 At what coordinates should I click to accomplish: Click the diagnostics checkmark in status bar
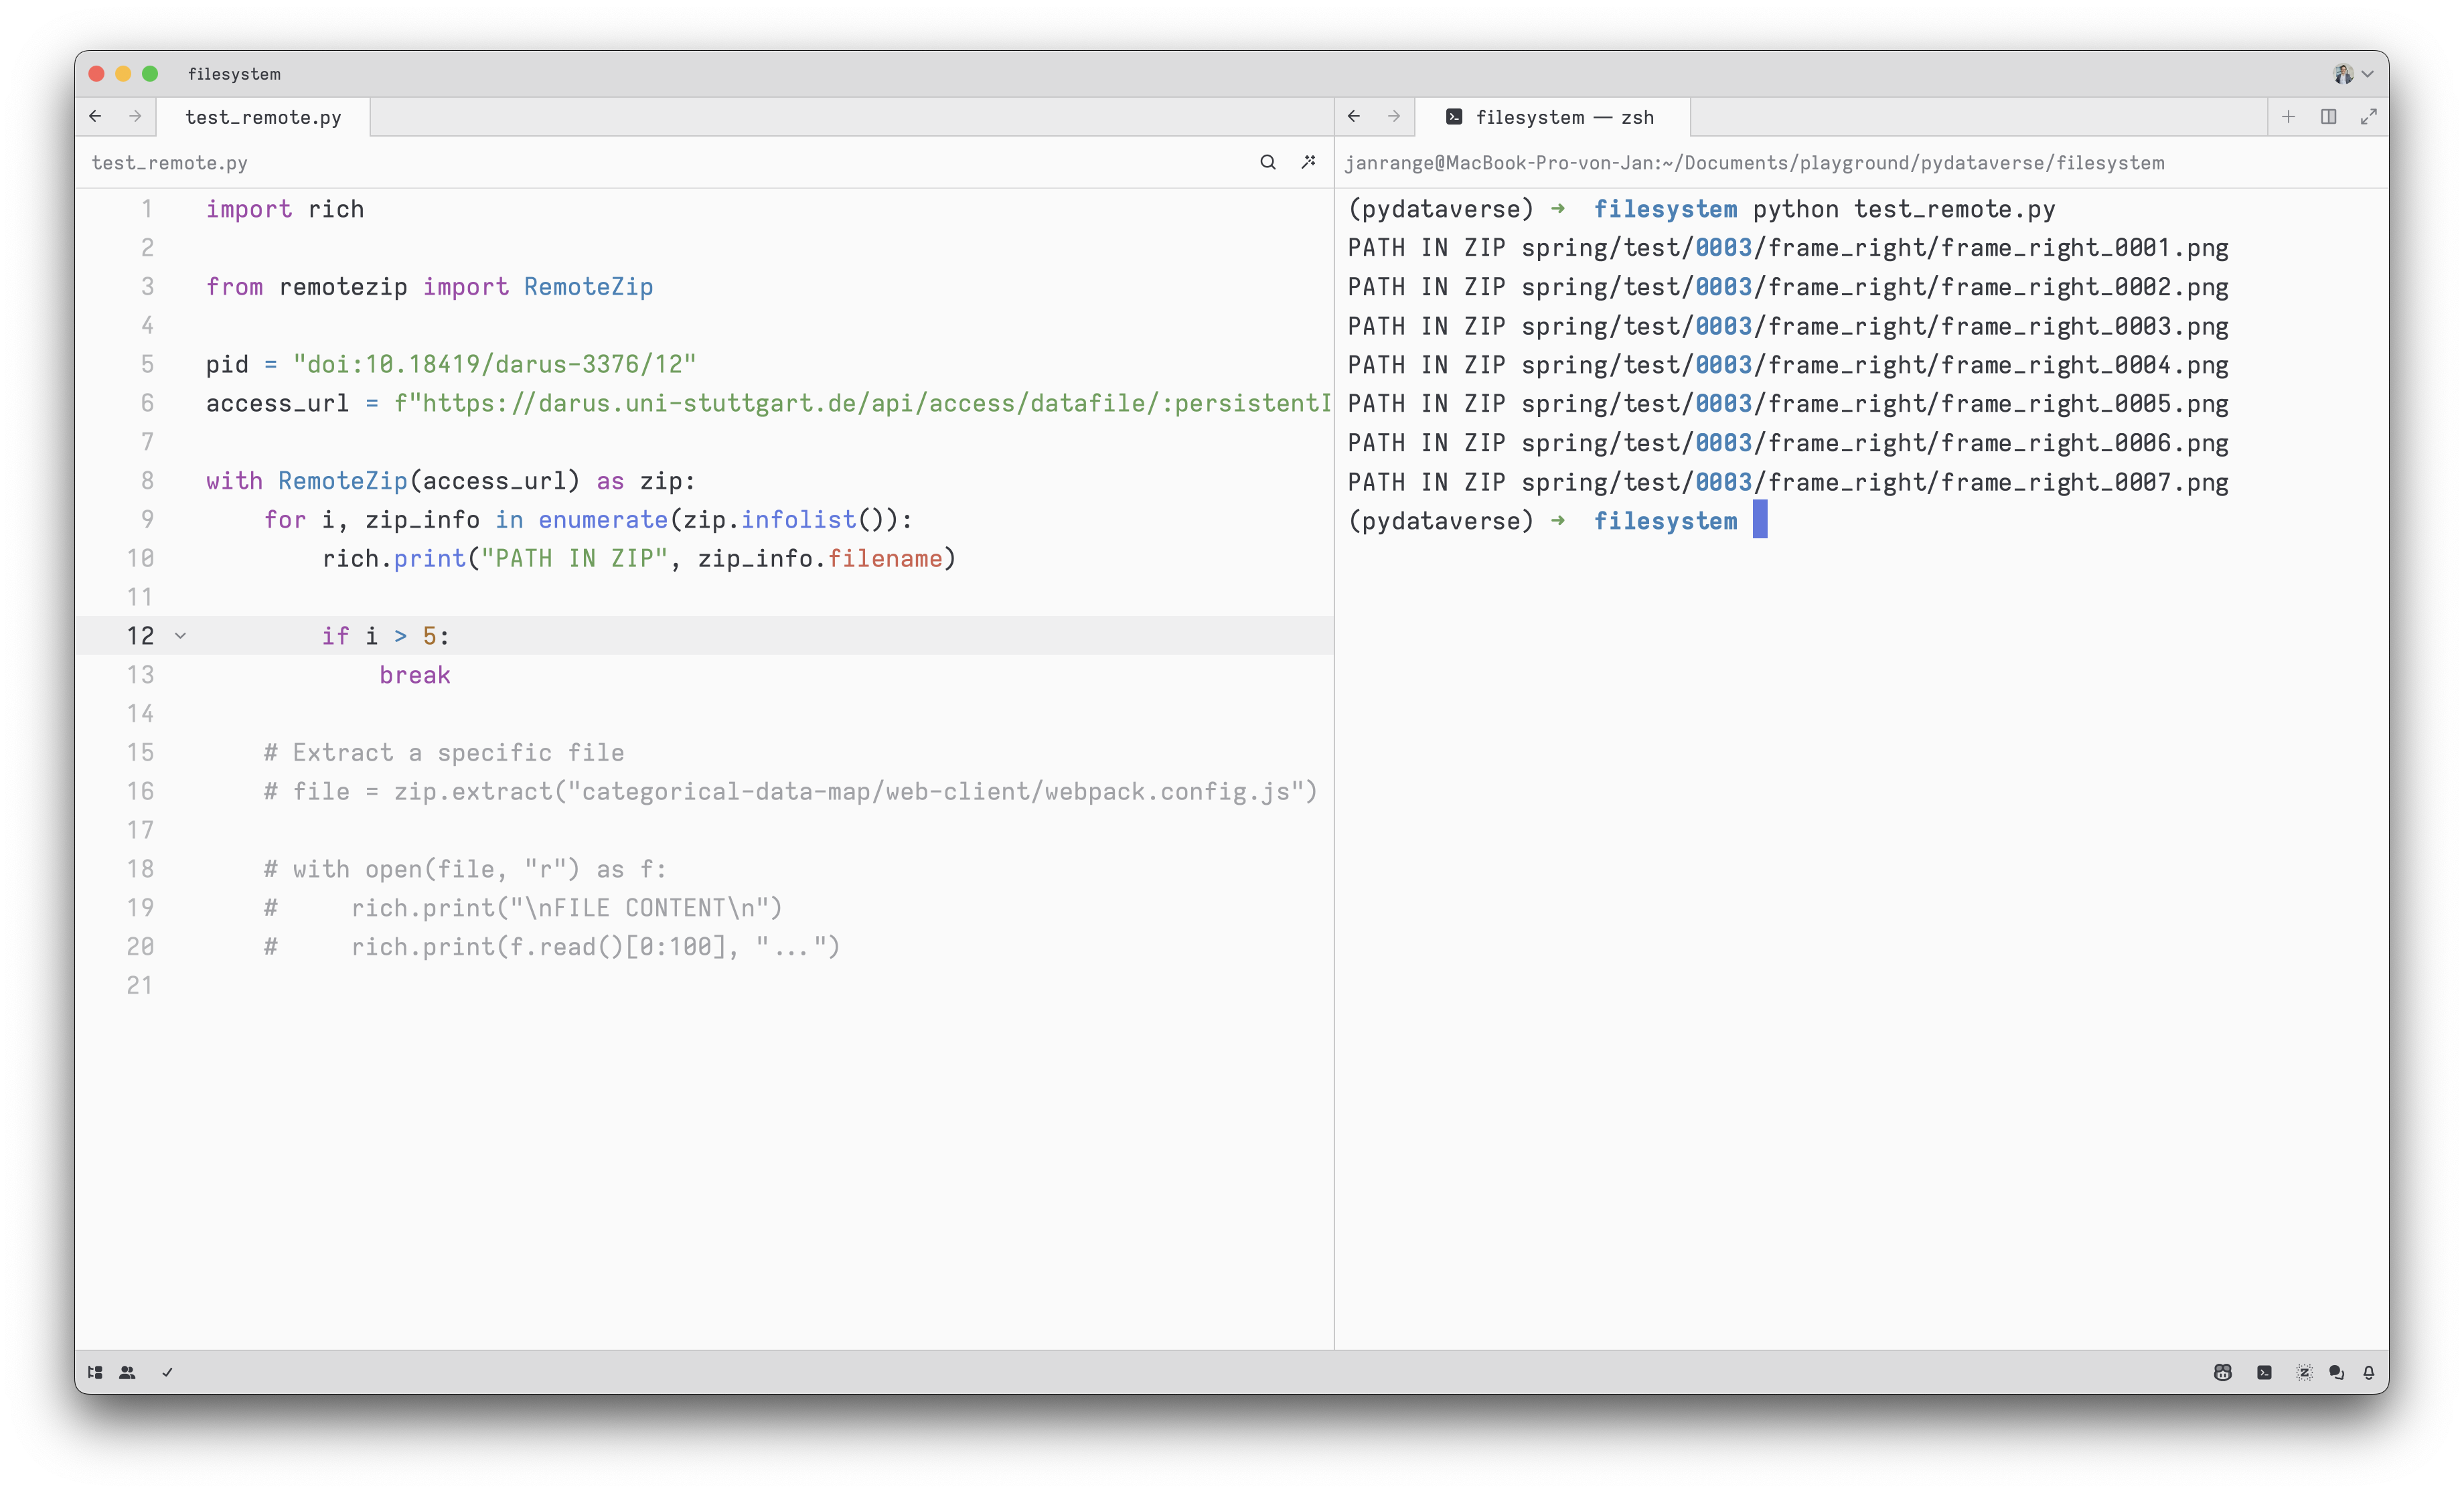pos(167,1372)
